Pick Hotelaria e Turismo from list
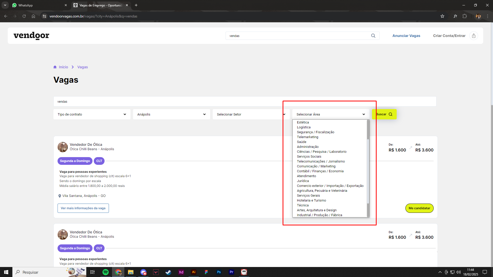Screen dimensions: 493x277 click(x=311, y=200)
